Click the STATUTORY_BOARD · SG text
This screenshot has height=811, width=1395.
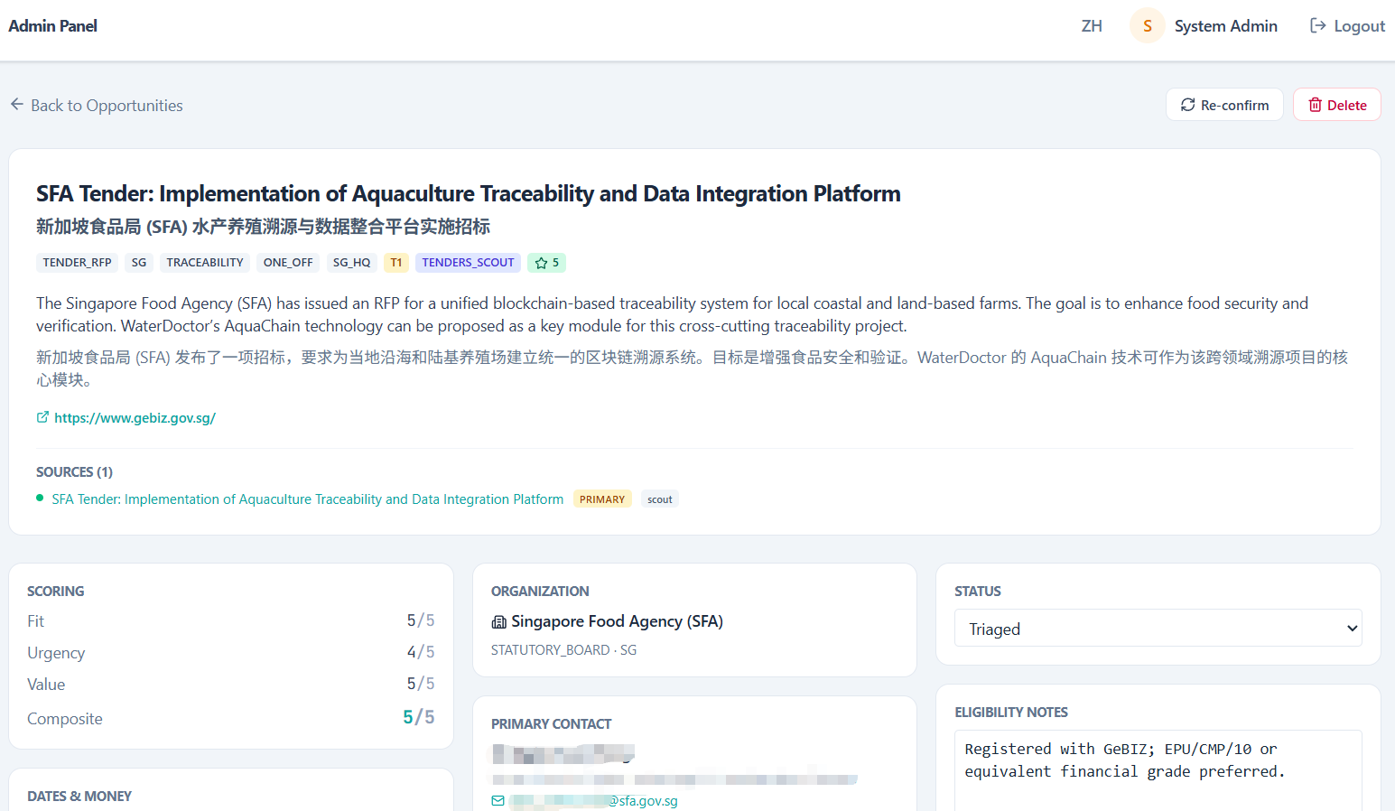coord(563,650)
